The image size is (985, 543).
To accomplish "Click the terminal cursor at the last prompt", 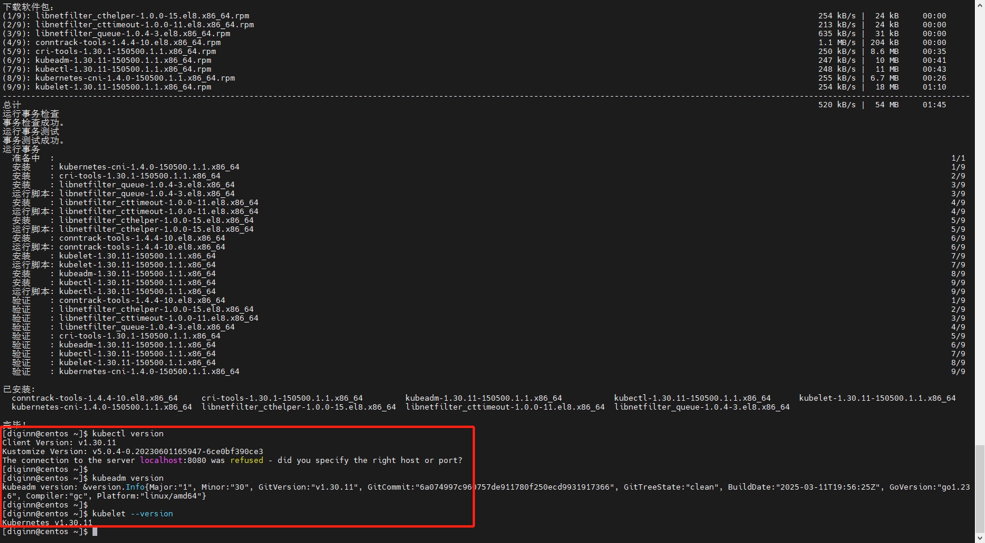I will [95, 532].
